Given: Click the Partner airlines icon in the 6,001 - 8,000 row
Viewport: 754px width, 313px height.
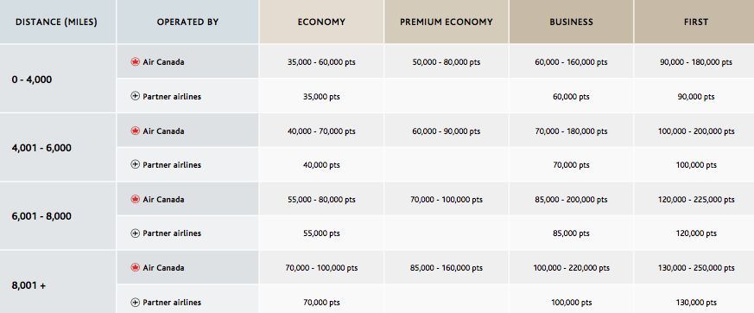Looking at the screenshot, I should [135, 233].
